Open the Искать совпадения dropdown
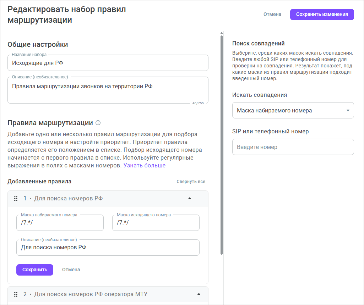The image size is (364, 305). [x=293, y=110]
